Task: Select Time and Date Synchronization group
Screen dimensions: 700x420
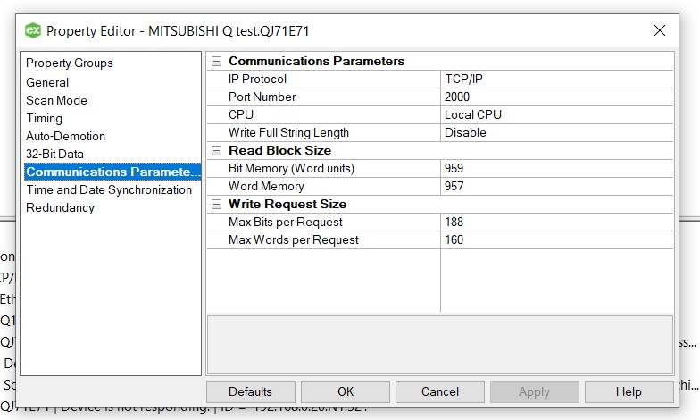Action: coord(108,189)
